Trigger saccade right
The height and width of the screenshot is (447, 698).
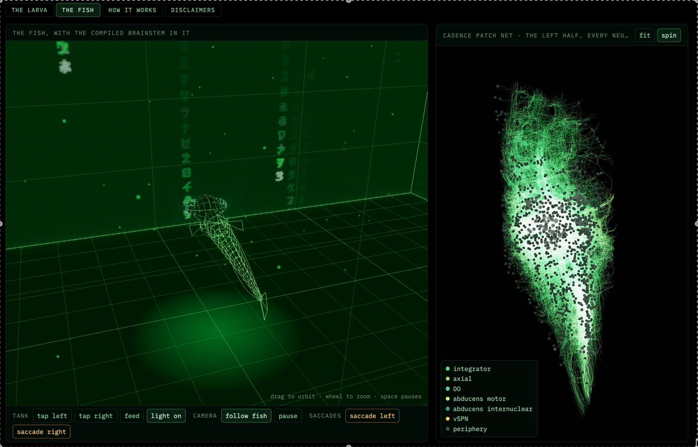pyautogui.click(x=41, y=432)
